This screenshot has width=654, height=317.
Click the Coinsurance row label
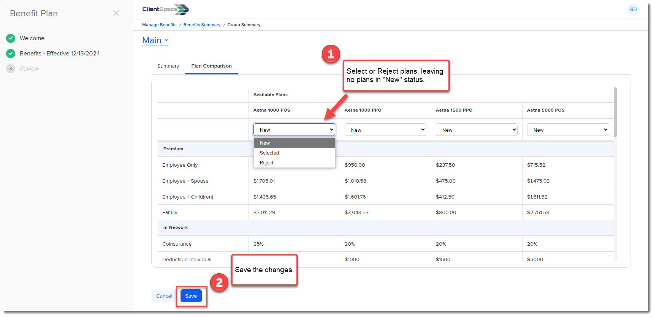(177, 244)
